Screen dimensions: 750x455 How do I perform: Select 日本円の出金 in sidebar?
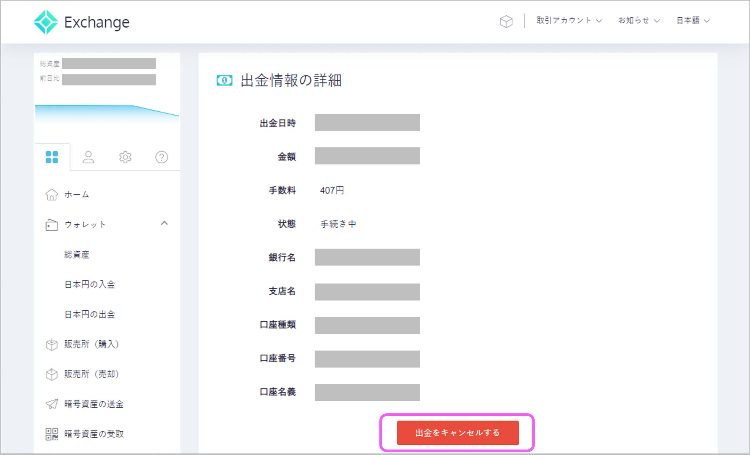point(90,315)
